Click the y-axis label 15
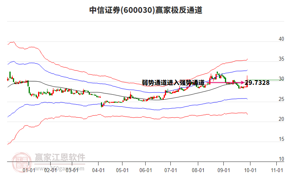Image resolution: width=285 pixels, height=176 pixels. click(x=281, y=139)
